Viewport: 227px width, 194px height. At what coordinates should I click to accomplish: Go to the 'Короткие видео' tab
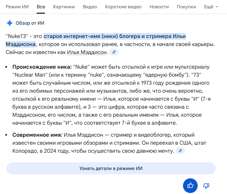(123, 7)
